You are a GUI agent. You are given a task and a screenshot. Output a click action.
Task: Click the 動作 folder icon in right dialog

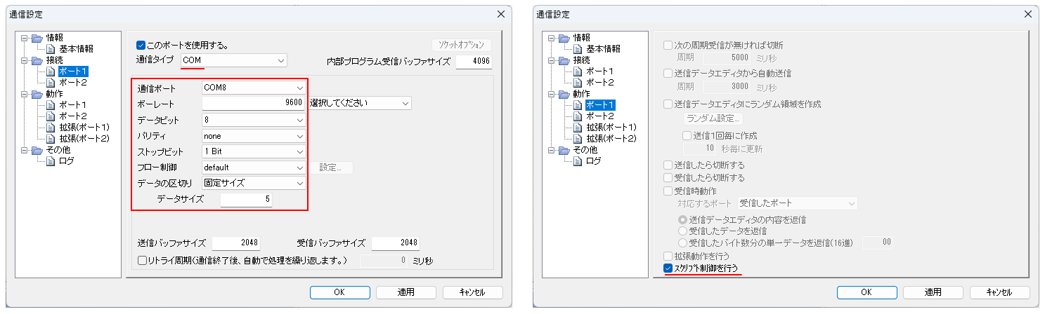pyautogui.click(x=564, y=94)
